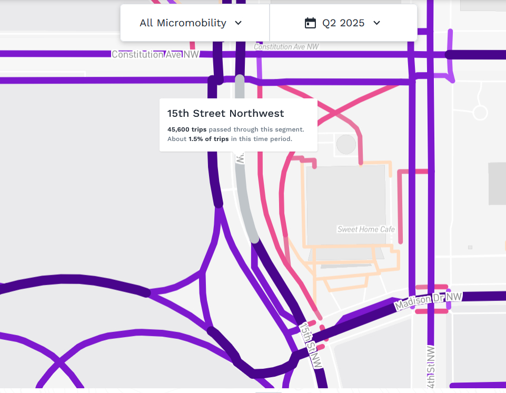Viewport: 506px width, 393px height.
Task: Click the 45,600 trips text in tooltip
Action: (187, 129)
